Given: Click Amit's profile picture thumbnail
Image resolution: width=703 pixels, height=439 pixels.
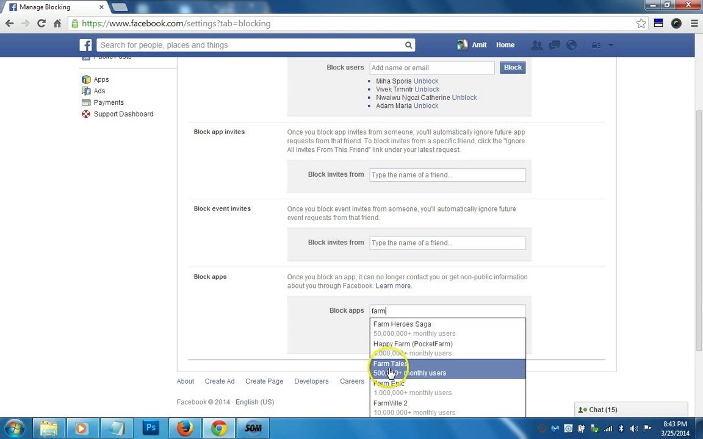Looking at the screenshot, I should (462, 45).
